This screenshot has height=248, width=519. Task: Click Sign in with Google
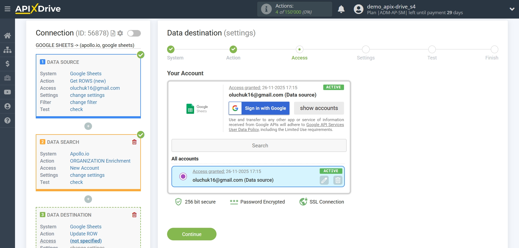[x=259, y=108]
